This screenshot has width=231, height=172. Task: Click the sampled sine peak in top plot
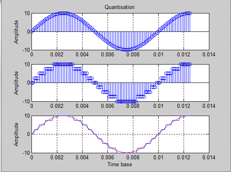pos(63,13)
